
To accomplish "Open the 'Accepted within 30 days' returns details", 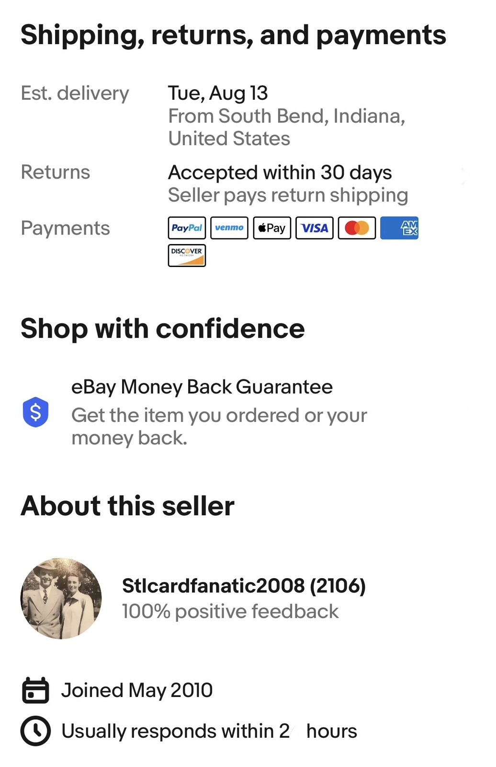I will [280, 173].
